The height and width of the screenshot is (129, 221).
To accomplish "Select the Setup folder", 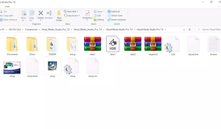I will pos(73,46).
